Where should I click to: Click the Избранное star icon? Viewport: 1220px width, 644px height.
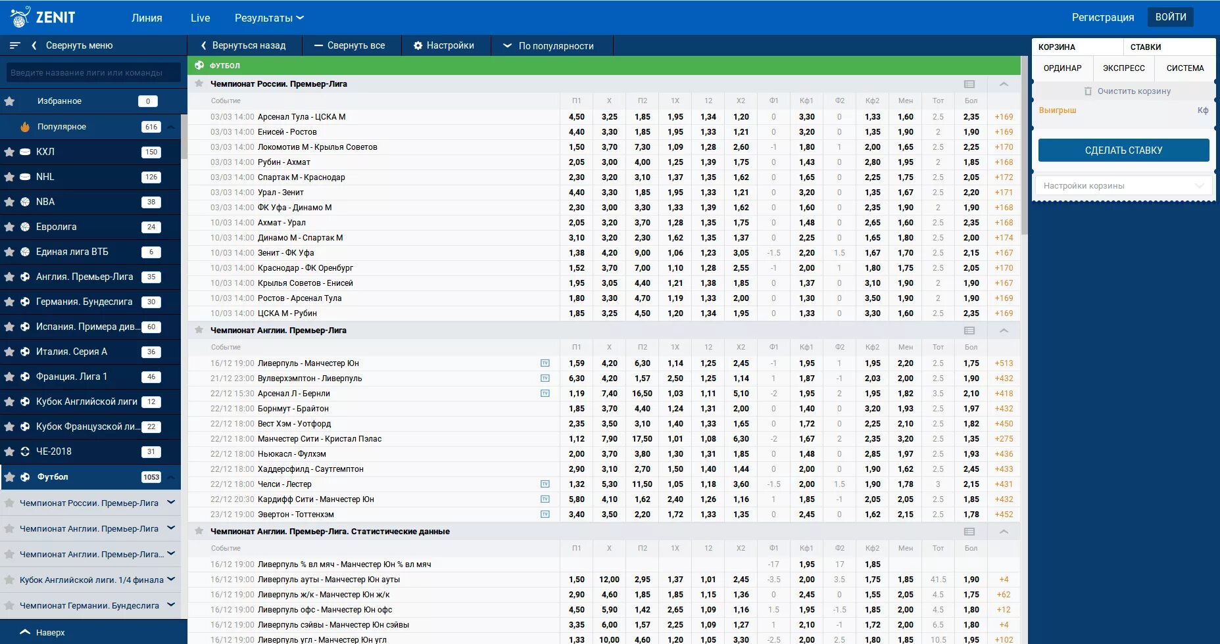pos(9,101)
